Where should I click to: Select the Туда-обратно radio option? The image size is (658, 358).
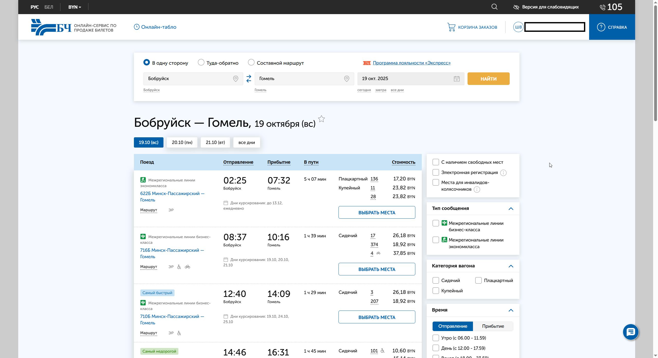coord(201,62)
